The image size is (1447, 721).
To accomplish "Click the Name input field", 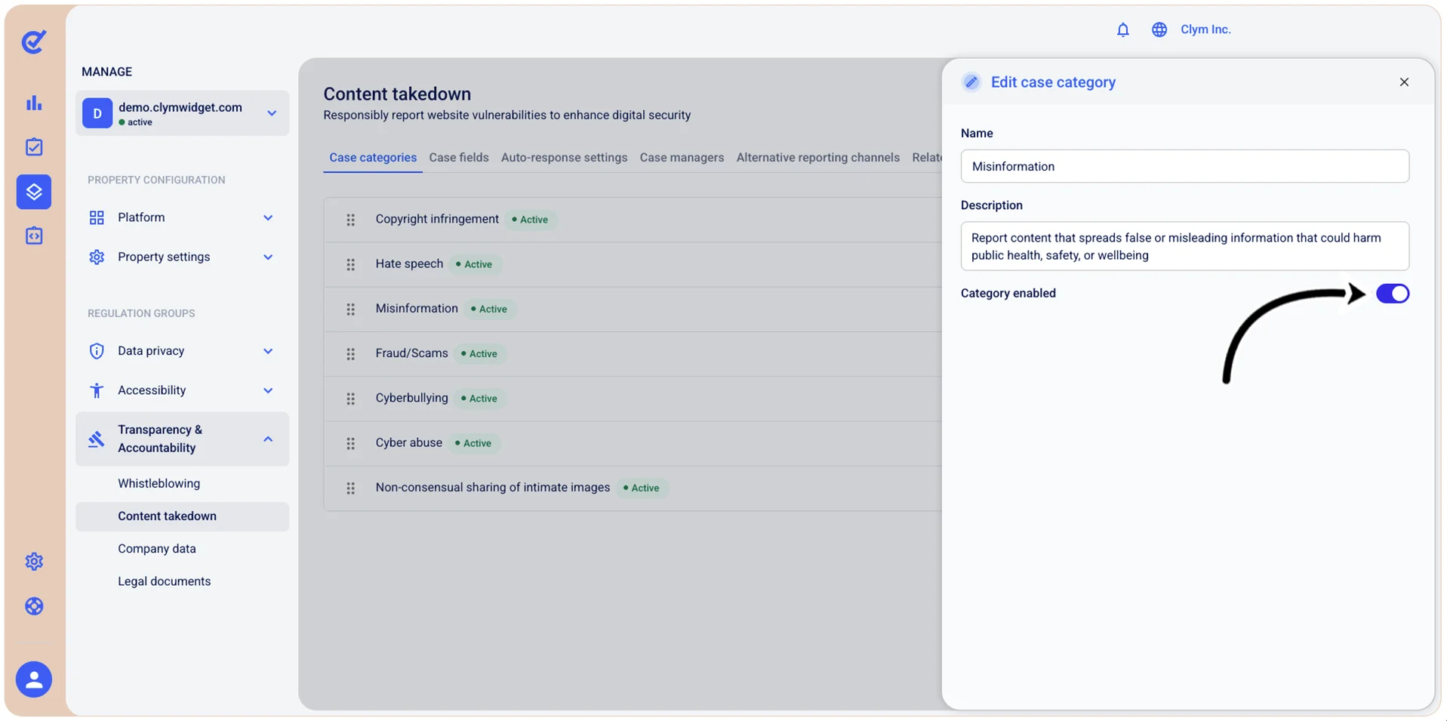I will coord(1184,166).
